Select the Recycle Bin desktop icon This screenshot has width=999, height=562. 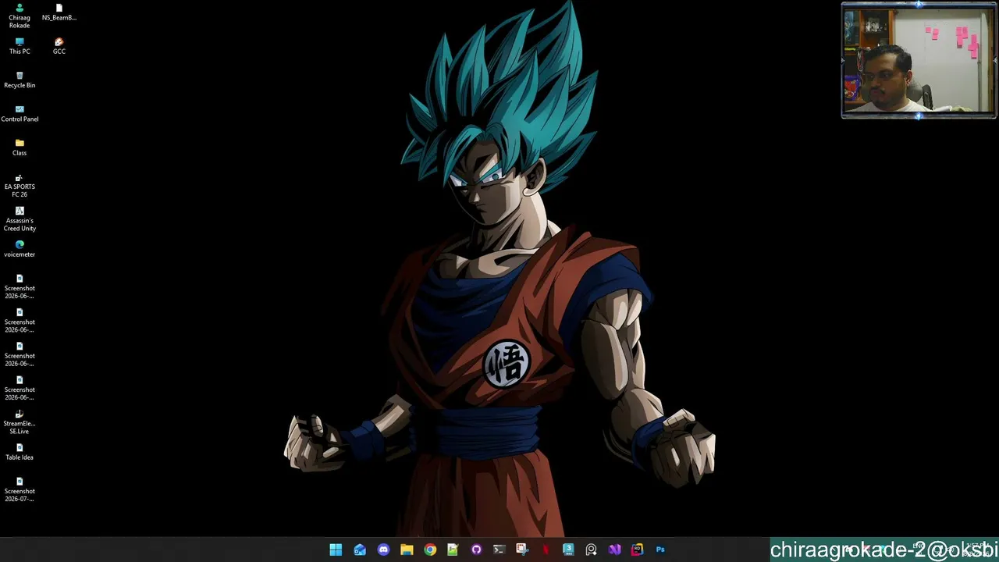tap(20, 80)
